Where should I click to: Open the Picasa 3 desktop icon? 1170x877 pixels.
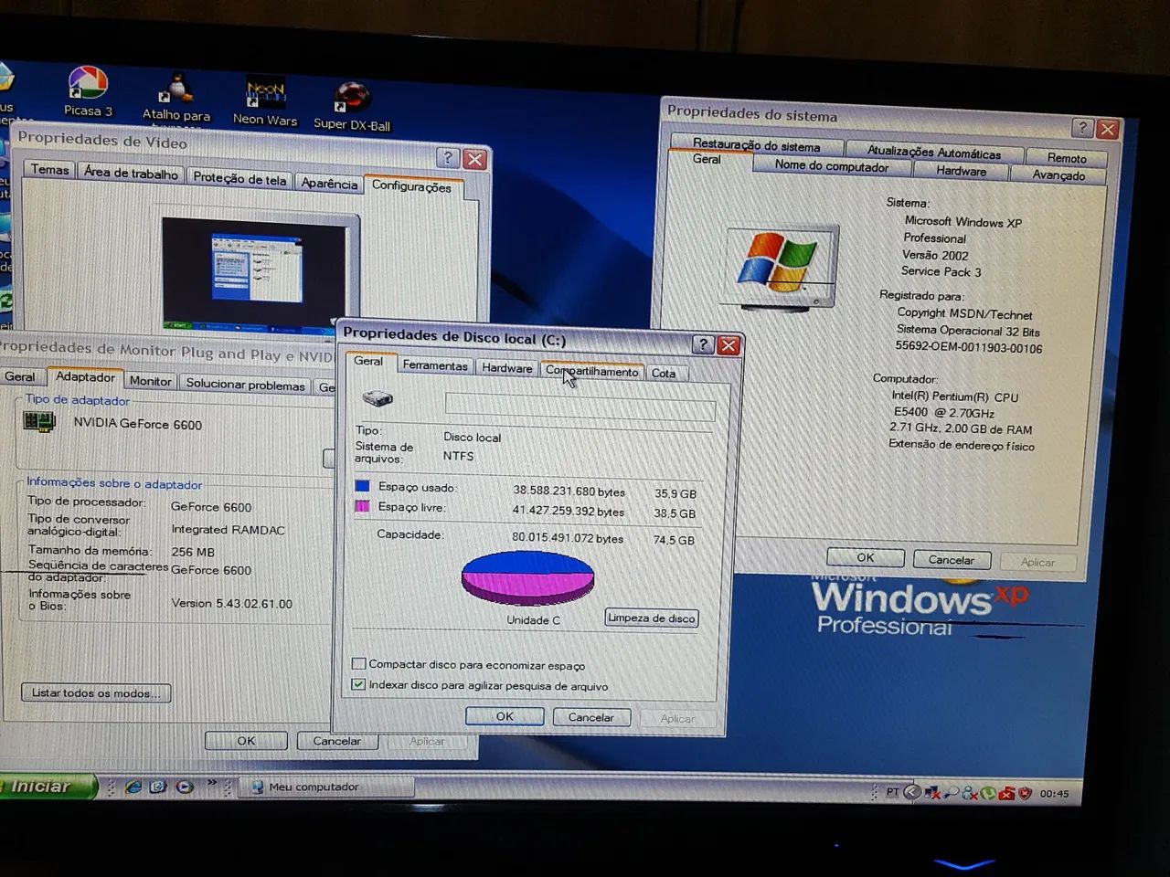(88, 92)
